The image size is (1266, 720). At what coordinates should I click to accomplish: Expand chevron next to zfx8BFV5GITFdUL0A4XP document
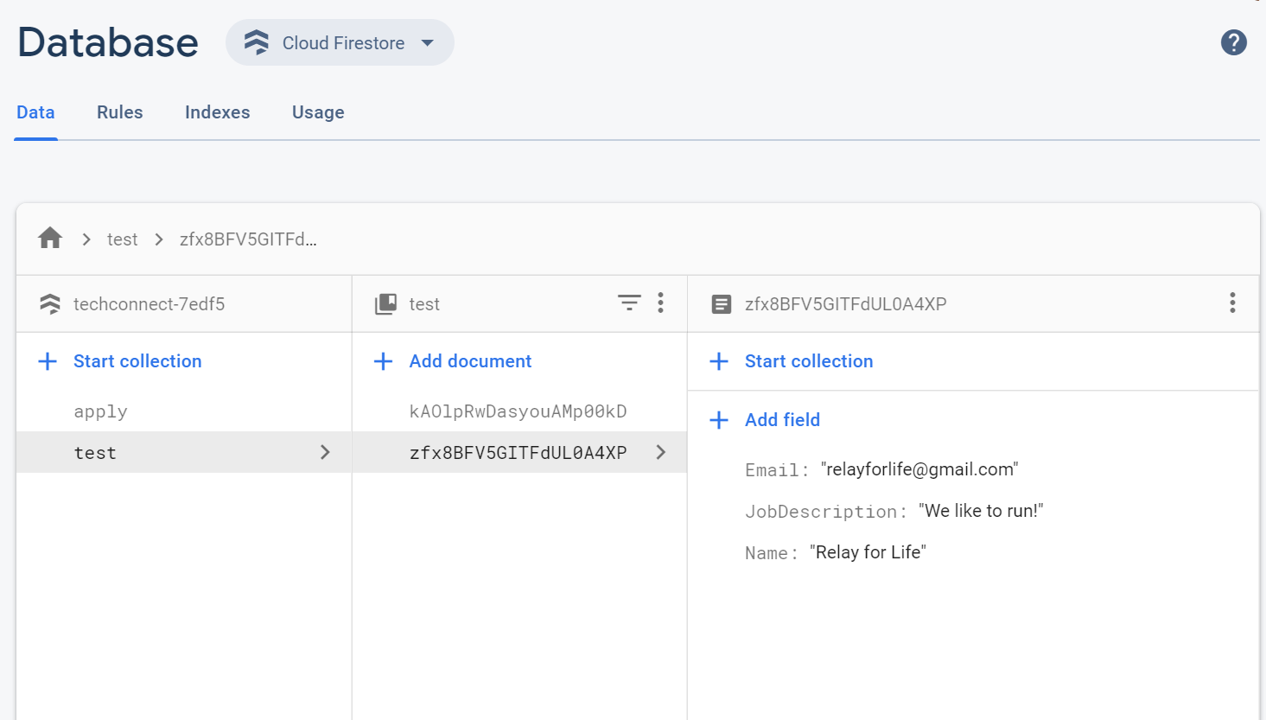tap(660, 452)
